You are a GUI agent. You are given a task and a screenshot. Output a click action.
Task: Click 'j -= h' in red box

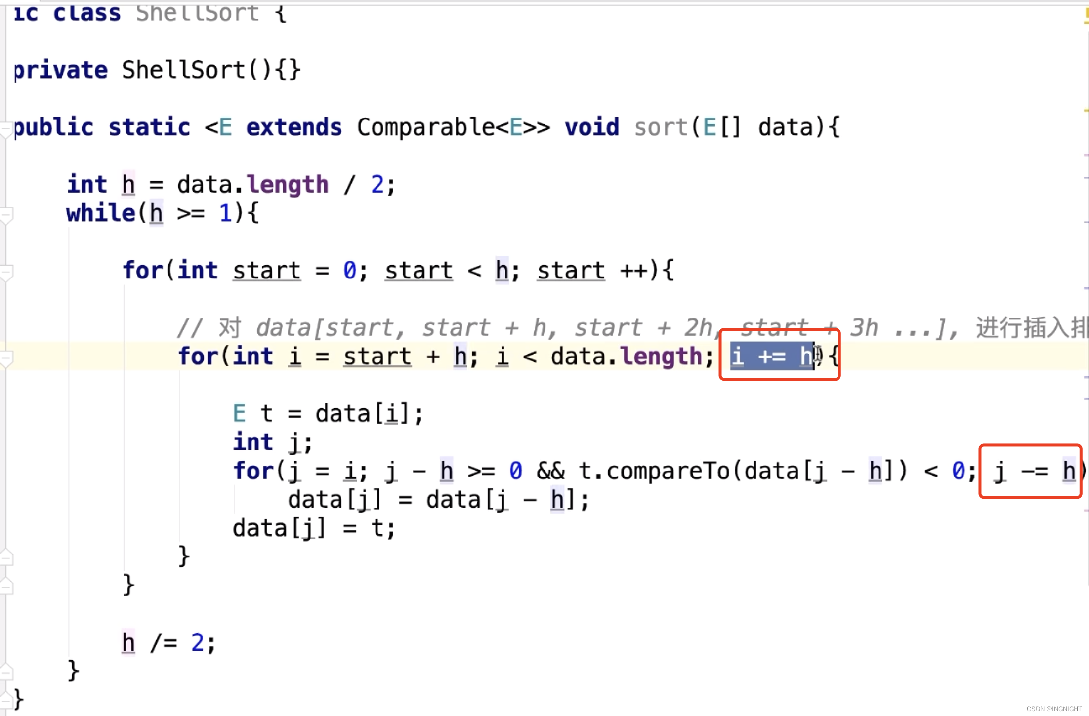[x=1035, y=471]
